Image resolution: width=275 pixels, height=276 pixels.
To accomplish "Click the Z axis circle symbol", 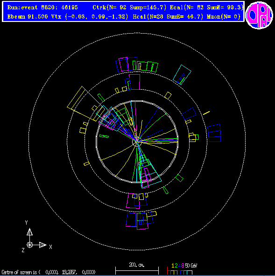I will click(29, 245).
